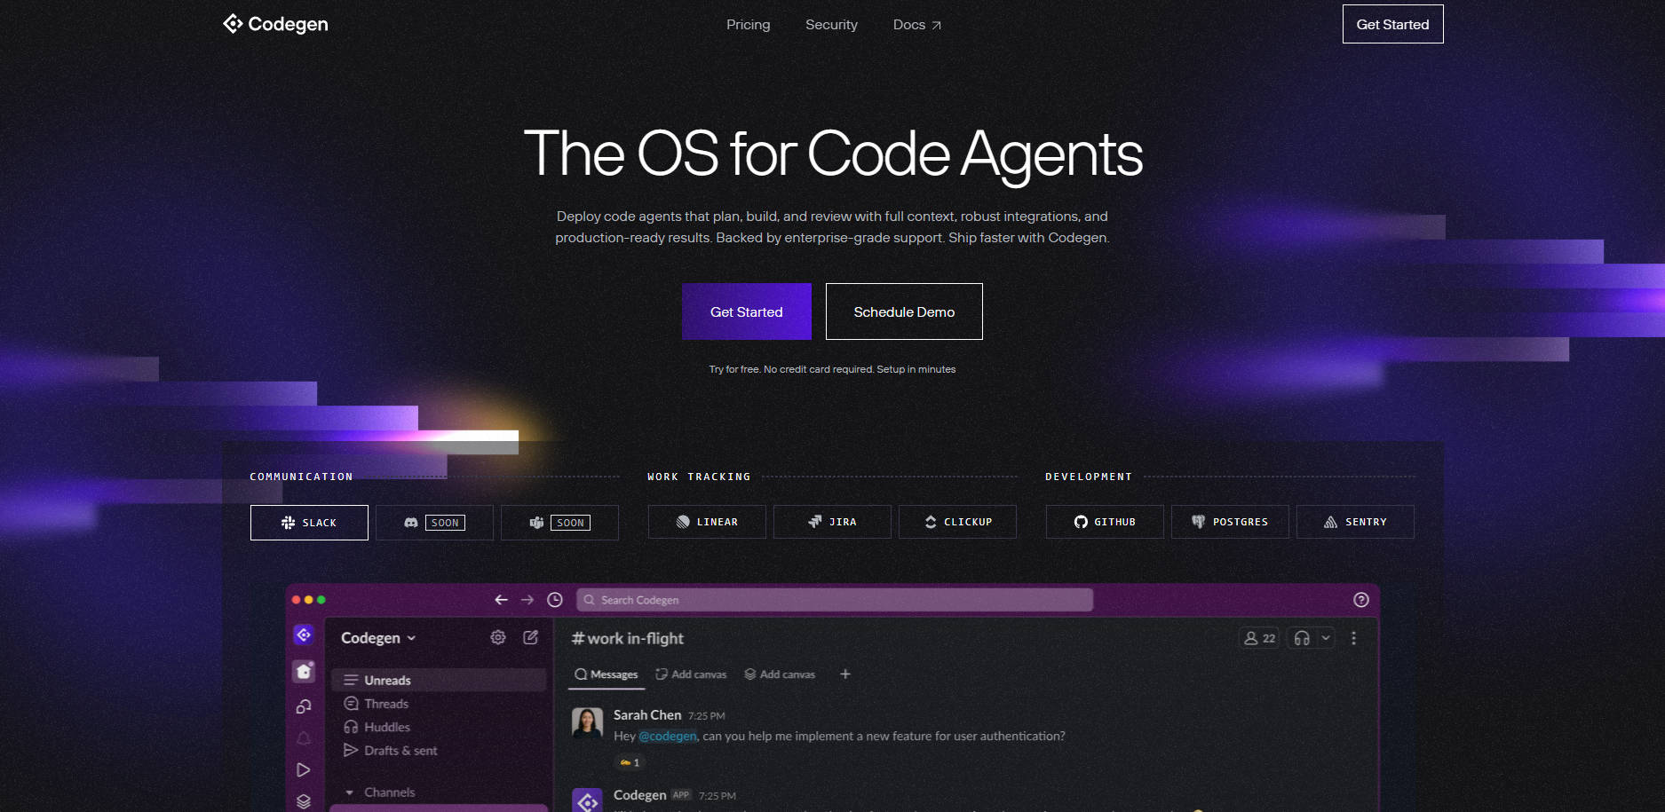Expand the Codegen workspace dropdown
Screen dimensions: 1665x812
378,638
